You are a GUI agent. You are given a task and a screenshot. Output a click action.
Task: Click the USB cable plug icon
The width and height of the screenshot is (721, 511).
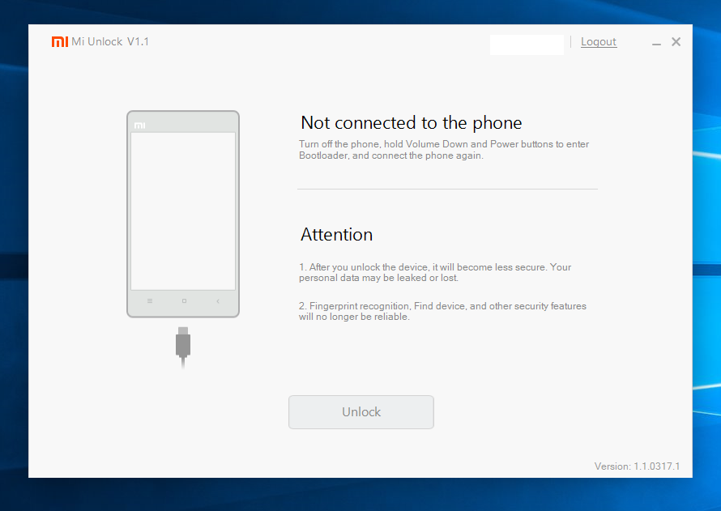[183, 347]
